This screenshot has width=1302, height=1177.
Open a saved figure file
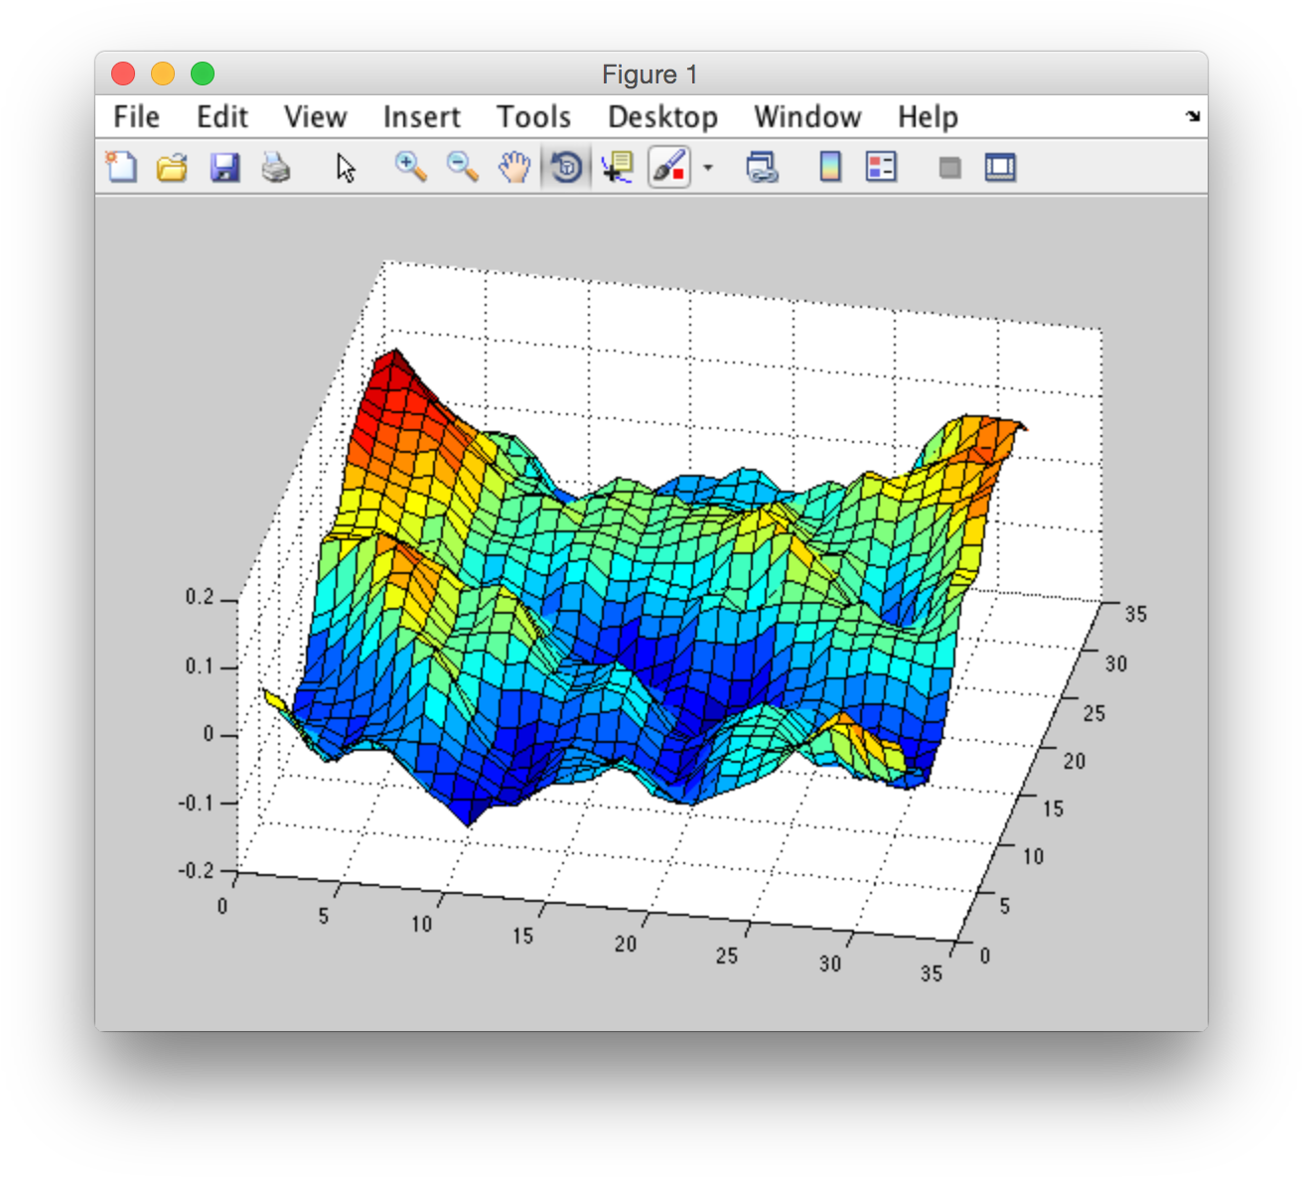(171, 167)
